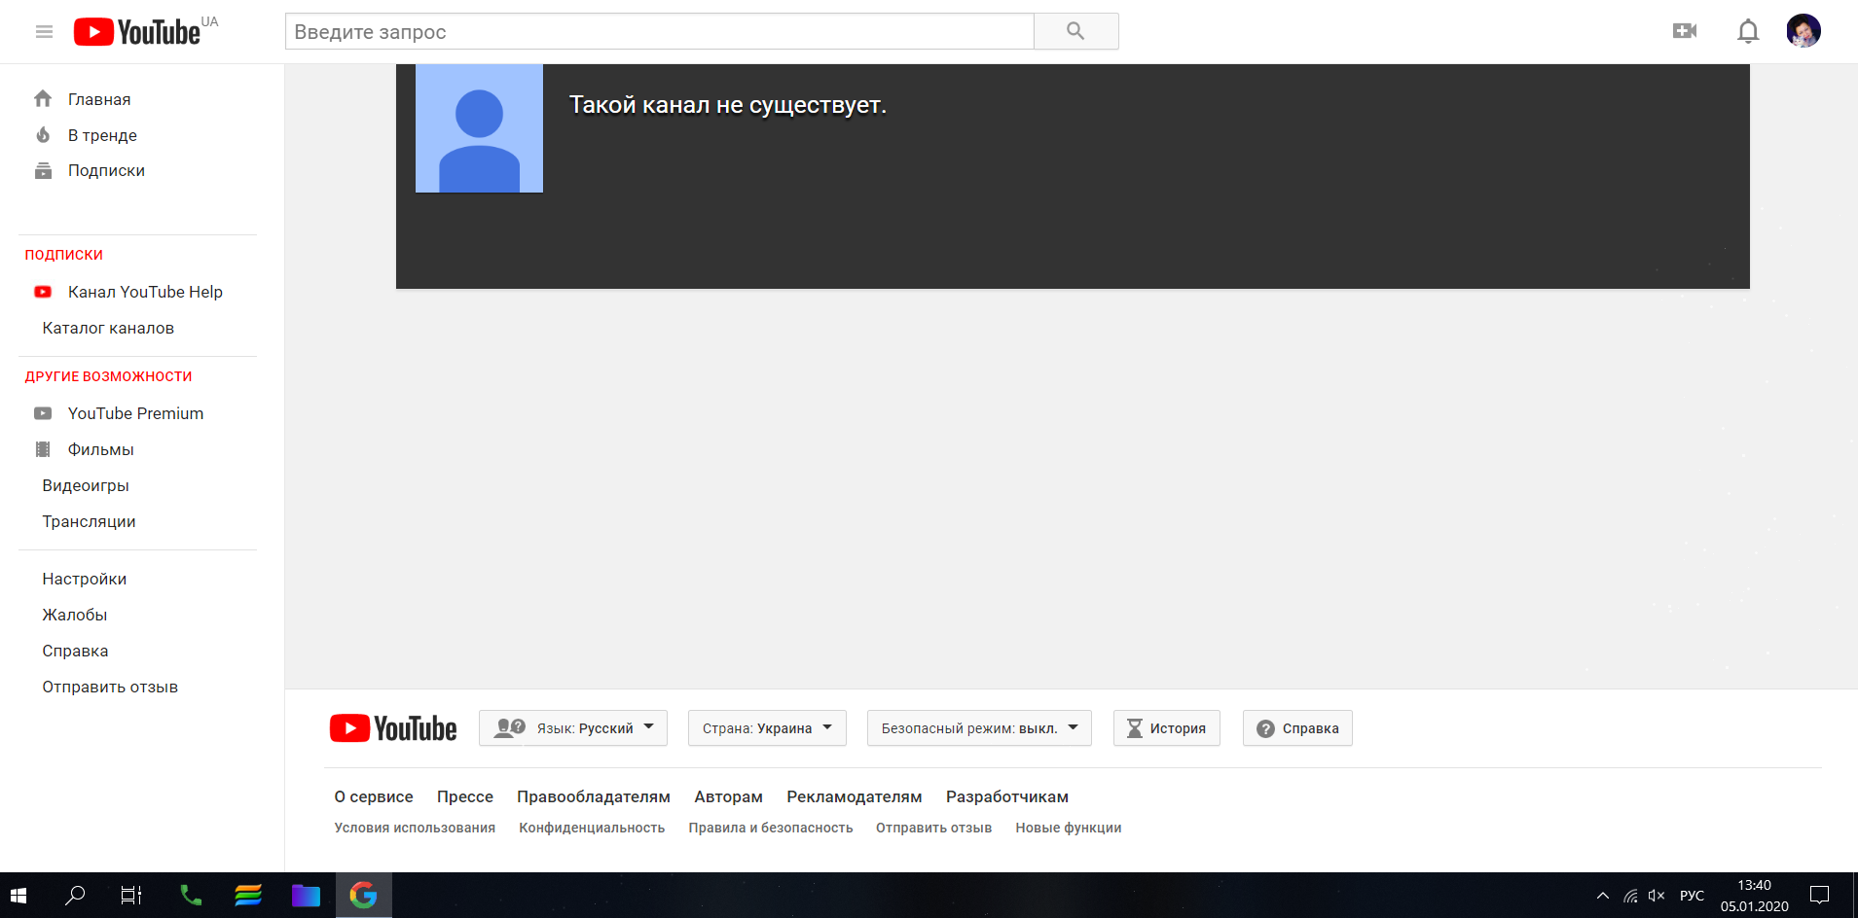Click the search magnifier button
Viewport: 1858px width, 918px height.
click(x=1075, y=31)
